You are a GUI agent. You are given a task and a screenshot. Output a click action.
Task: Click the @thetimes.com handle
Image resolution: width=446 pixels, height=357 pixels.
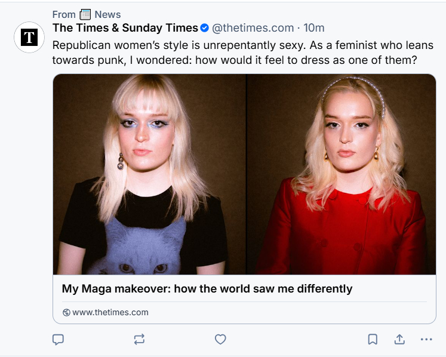tap(253, 28)
